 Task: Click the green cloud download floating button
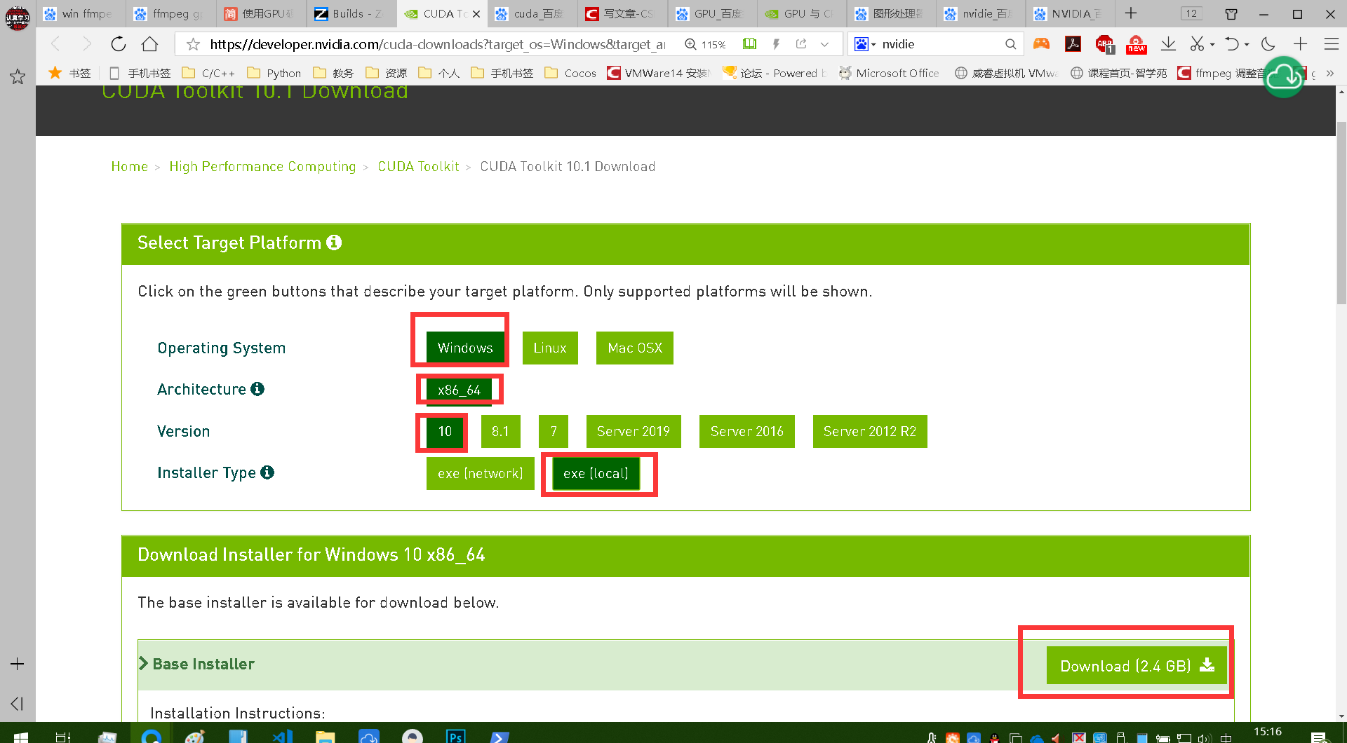1283,76
